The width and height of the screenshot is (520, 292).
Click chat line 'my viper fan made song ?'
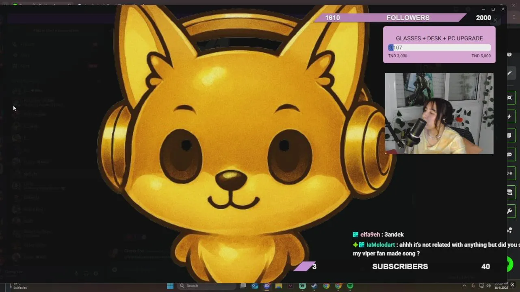(x=386, y=253)
